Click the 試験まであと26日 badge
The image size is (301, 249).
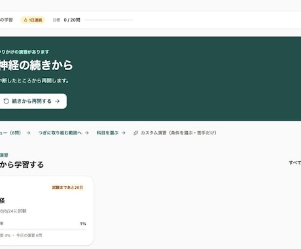[x=67, y=187]
